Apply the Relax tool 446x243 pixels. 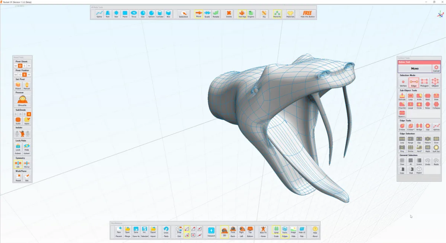pyautogui.click(x=428, y=105)
